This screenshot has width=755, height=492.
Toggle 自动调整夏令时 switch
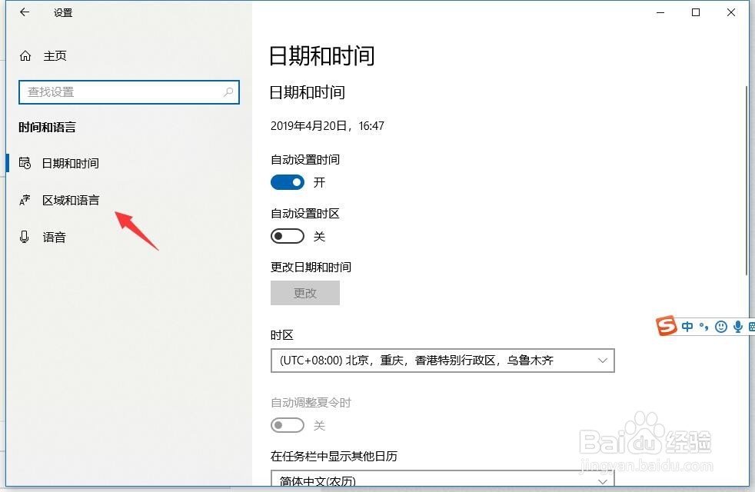(288, 425)
